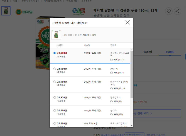Click the scrollbar up arrow in dialog
The height and width of the screenshot is (136, 186).
tap(132, 50)
